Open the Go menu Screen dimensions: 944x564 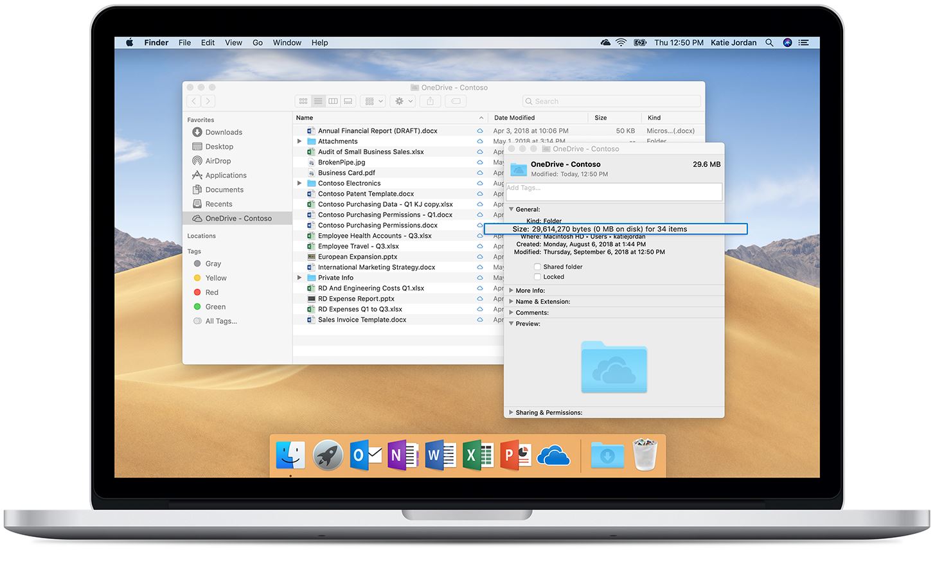258,42
